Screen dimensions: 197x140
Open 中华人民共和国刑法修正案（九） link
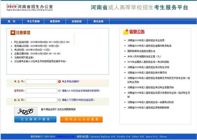point(144,57)
